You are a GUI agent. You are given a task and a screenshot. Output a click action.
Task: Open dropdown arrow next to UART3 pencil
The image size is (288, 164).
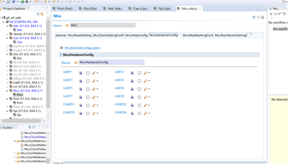98,81
